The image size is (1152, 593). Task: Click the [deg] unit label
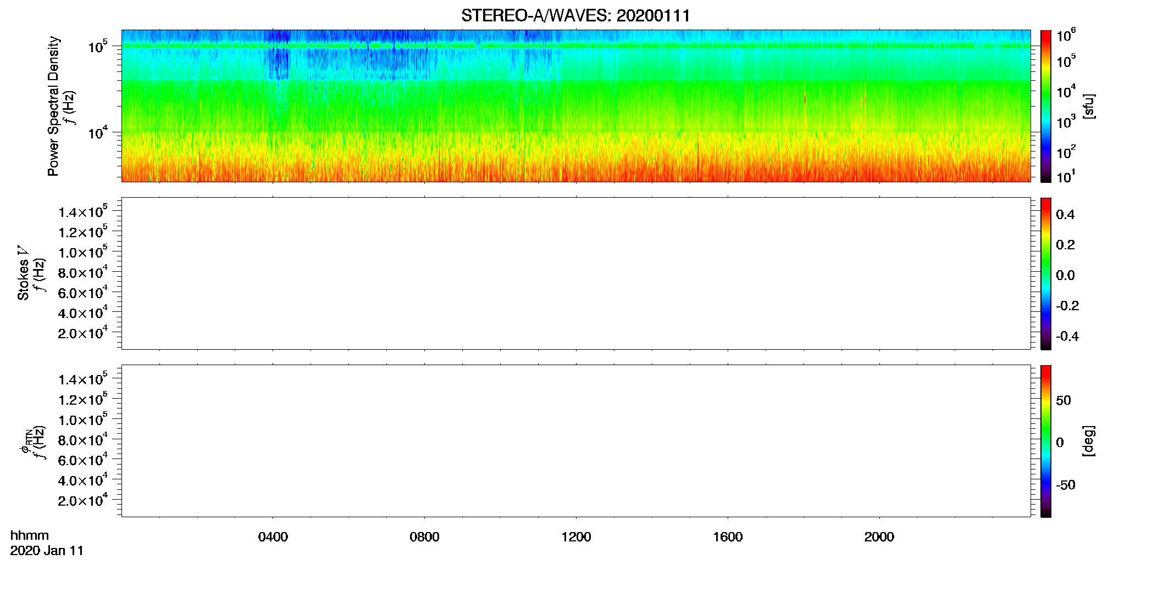coord(1088,441)
